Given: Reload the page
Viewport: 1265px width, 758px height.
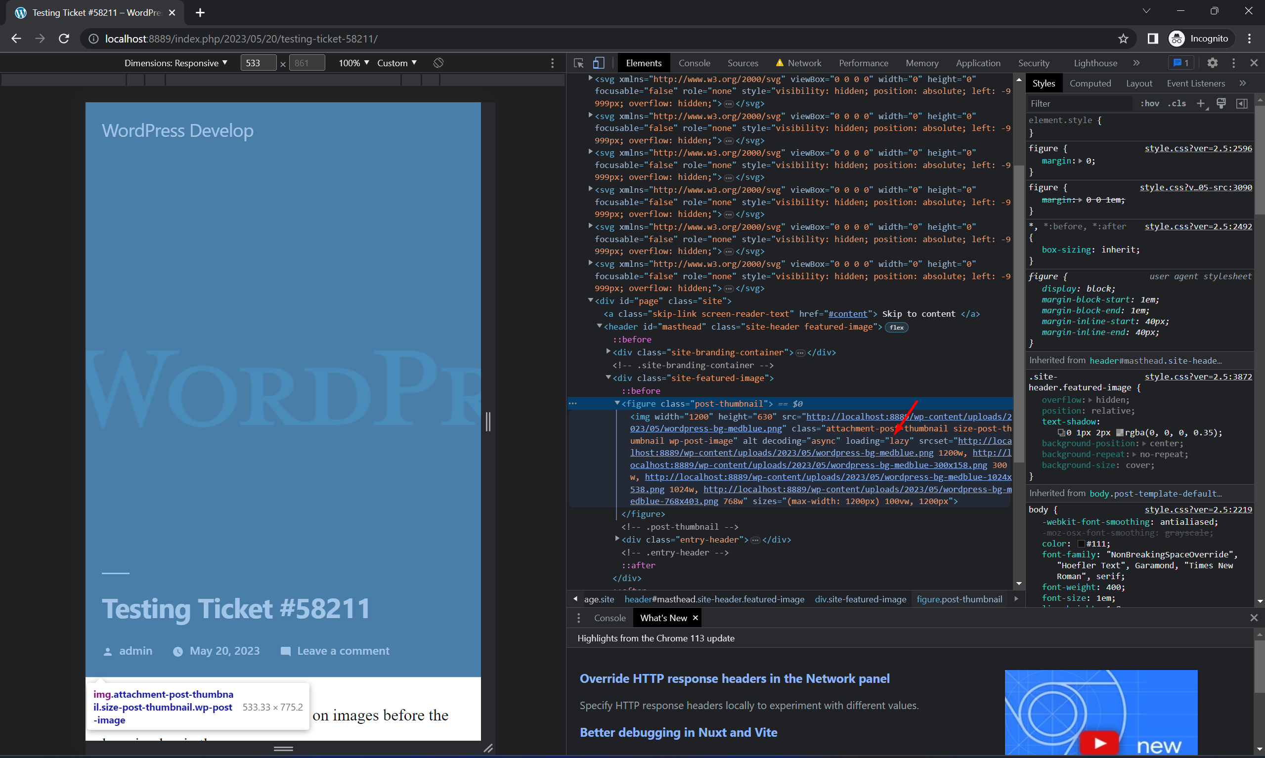Looking at the screenshot, I should tap(64, 39).
